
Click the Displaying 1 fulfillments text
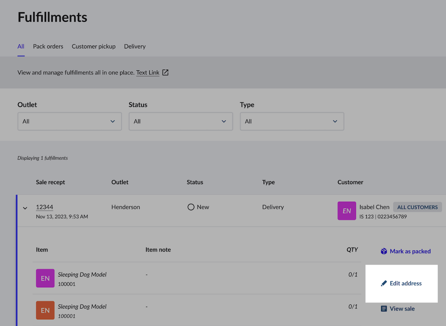(43, 158)
